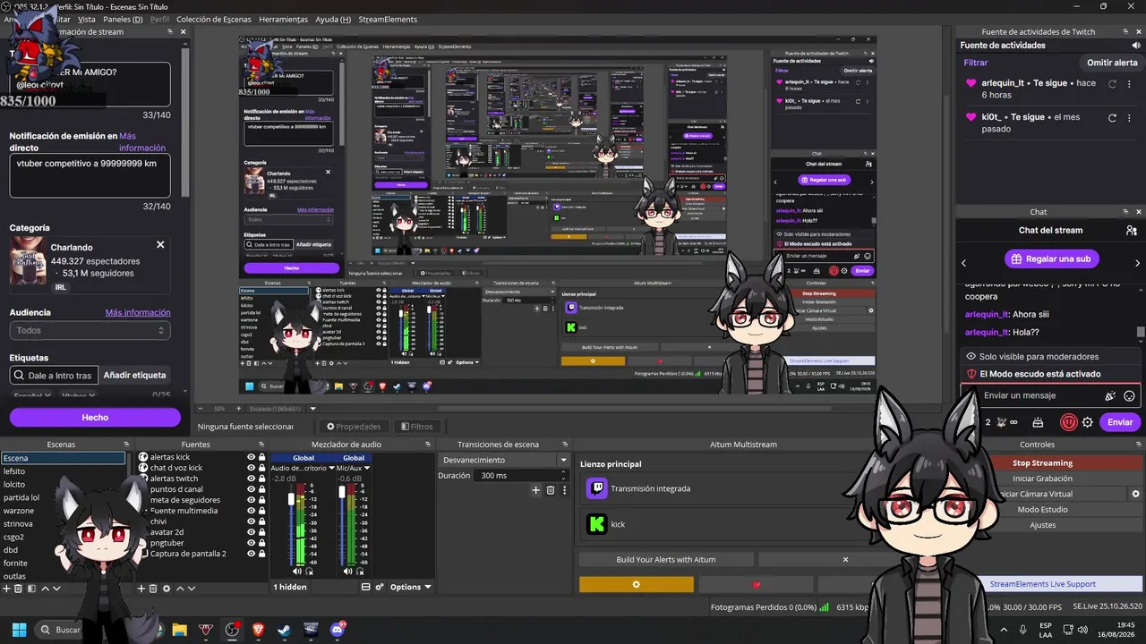Image resolution: width=1146 pixels, height=644 pixels.
Task: Toggle lock on pngtuber source
Action: (261, 543)
